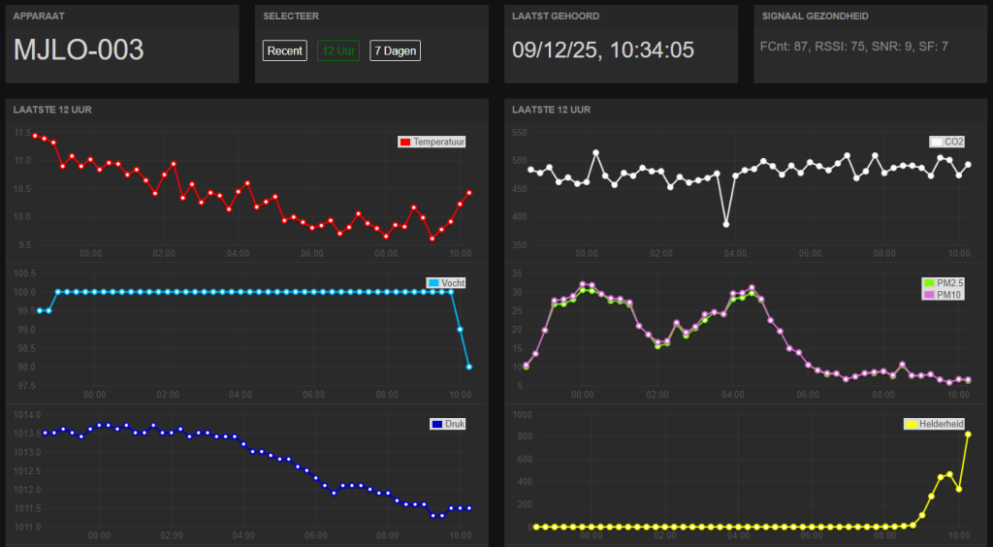Click the first Temperatuur data point
Image resolution: width=993 pixels, height=547 pixels.
[35, 136]
